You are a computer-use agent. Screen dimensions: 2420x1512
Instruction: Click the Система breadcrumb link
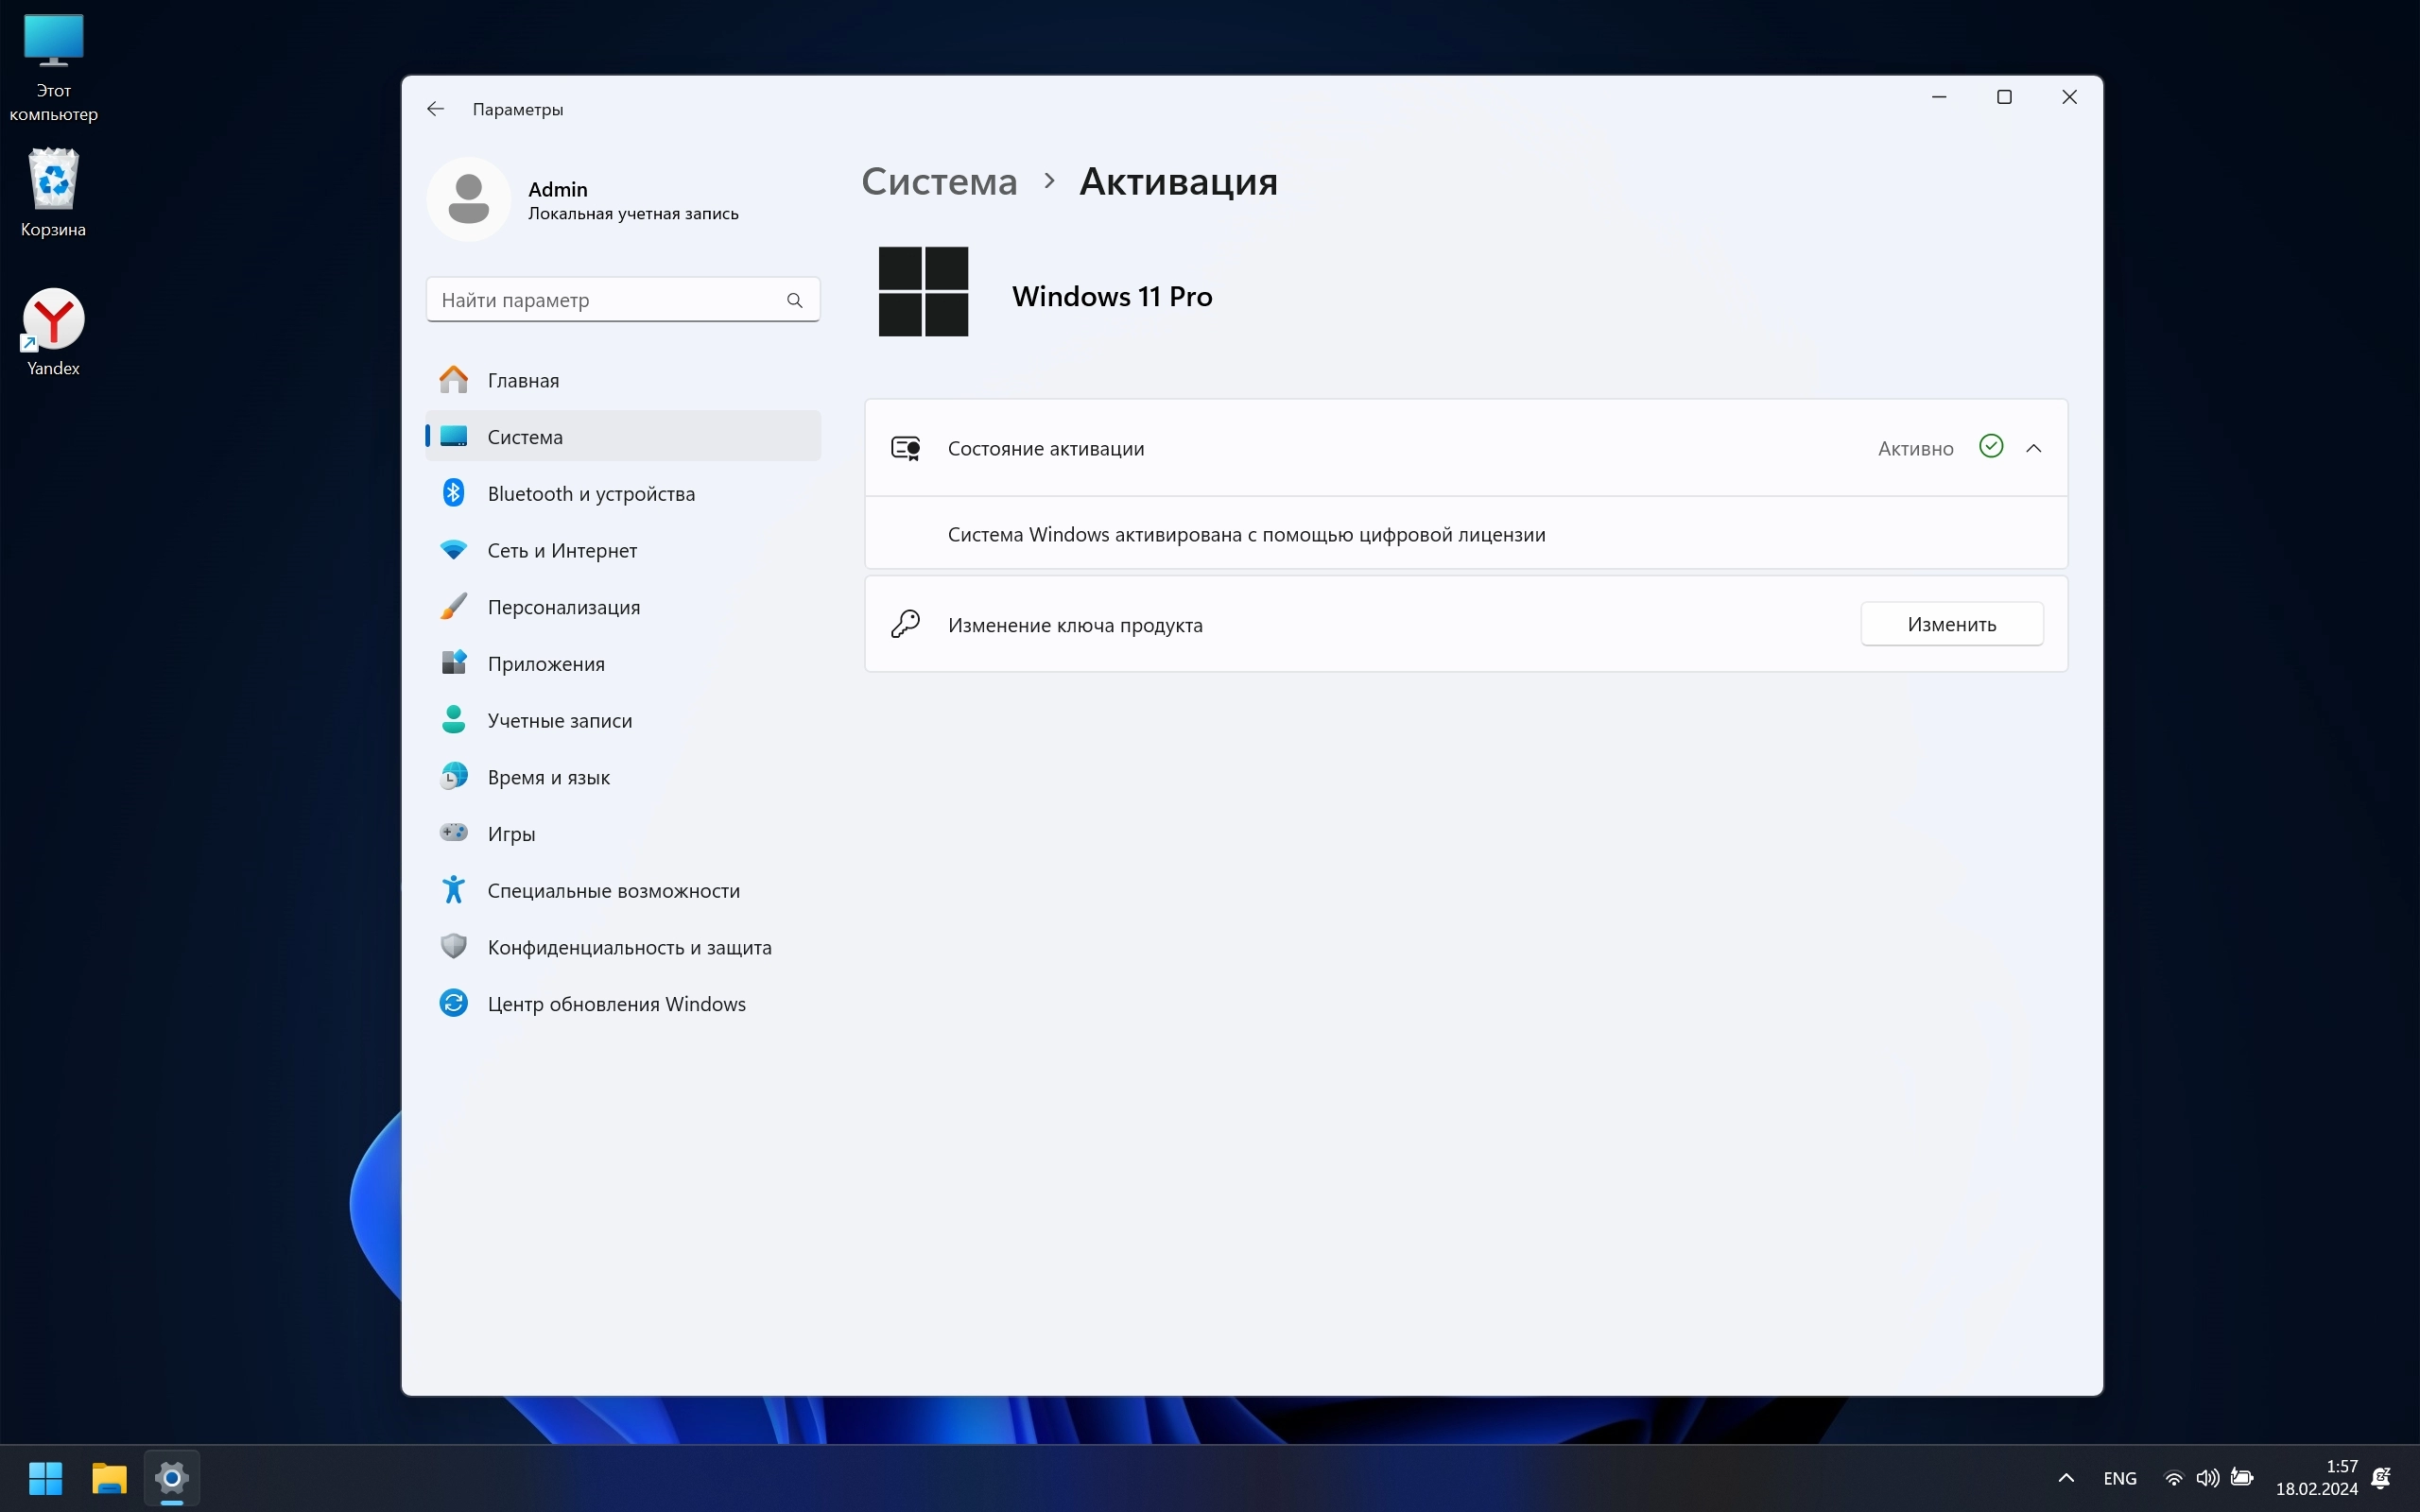(x=939, y=182)
